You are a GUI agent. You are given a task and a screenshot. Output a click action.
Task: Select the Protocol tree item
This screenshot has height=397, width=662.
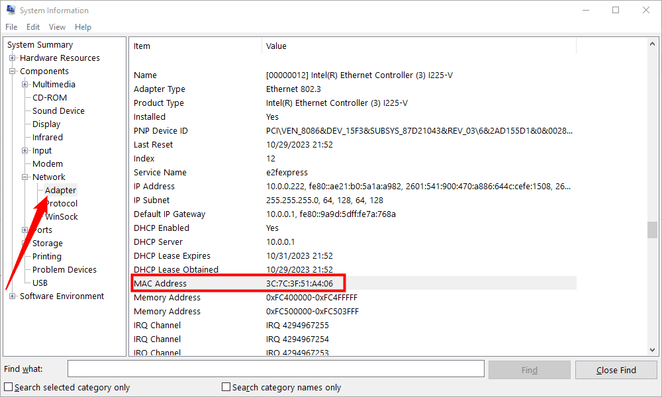[x=62, y=203]
